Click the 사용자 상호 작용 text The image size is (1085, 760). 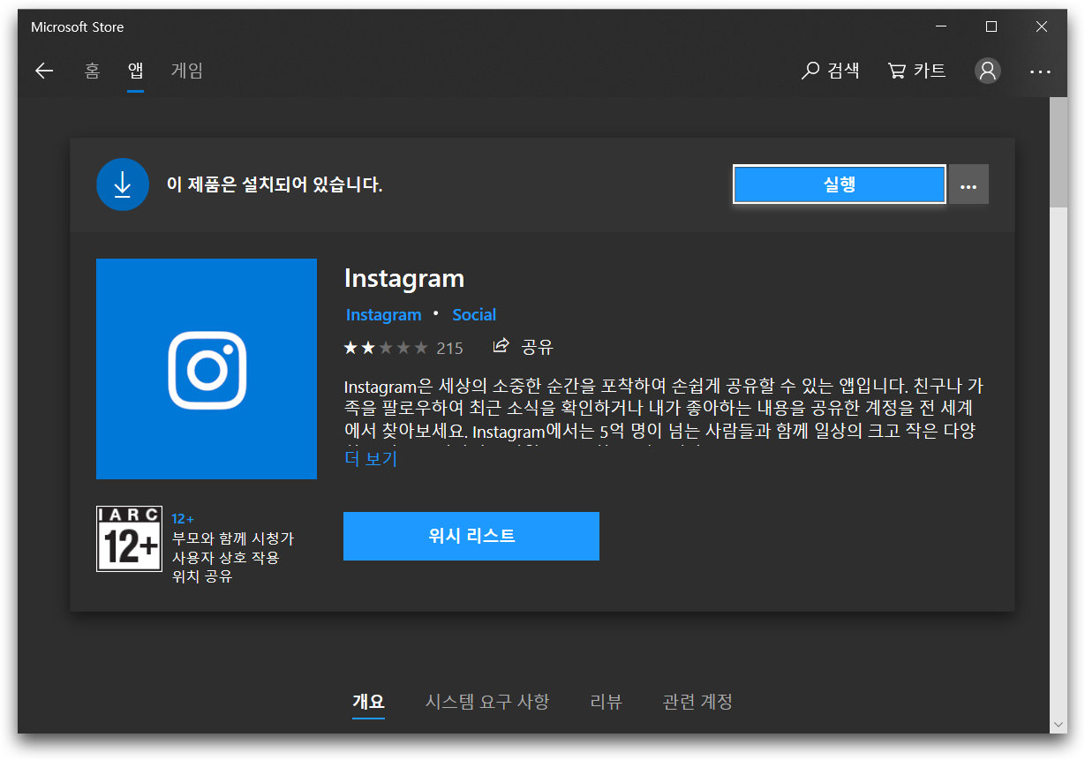(225, 558)
